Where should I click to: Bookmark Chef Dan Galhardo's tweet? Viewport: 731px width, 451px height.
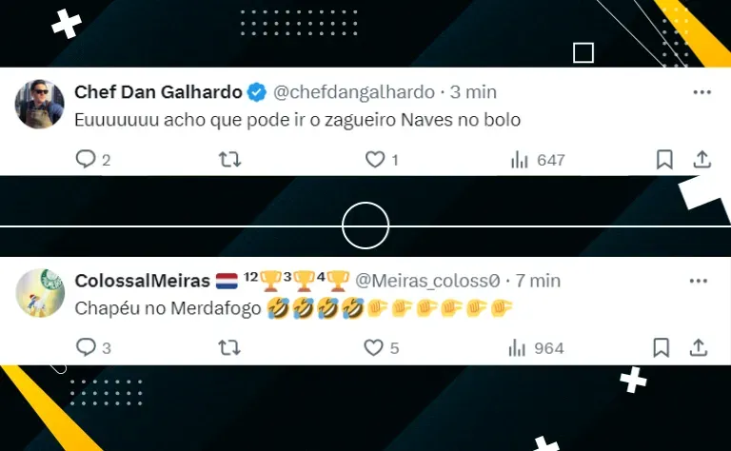tap(664, 159)
